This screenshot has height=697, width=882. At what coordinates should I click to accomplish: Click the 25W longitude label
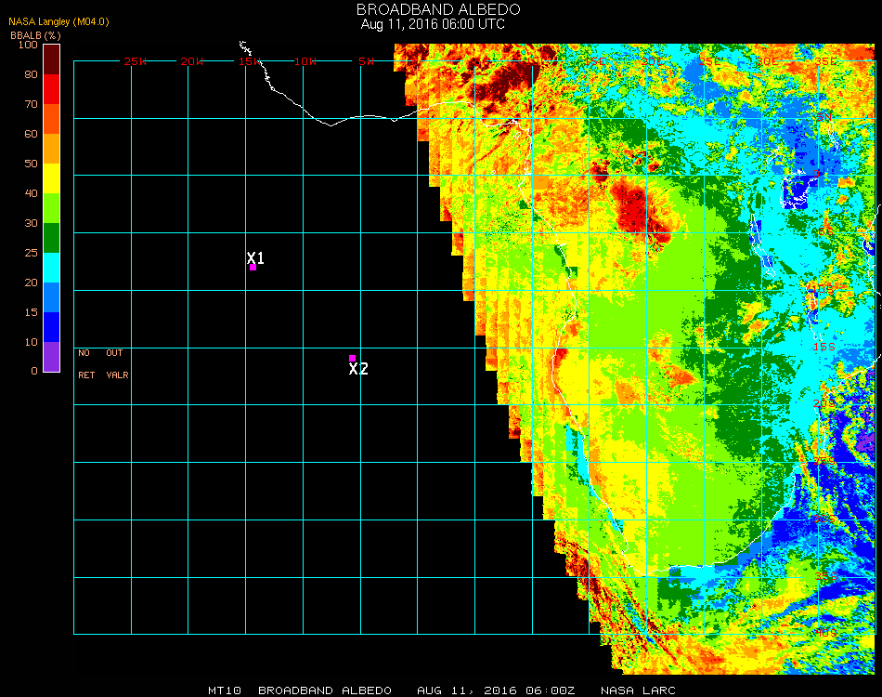[136, 61]
